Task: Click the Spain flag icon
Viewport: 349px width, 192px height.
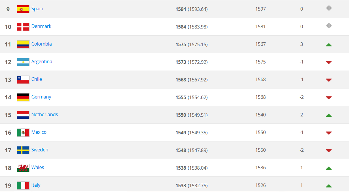Action: click(x=23, y=9)
